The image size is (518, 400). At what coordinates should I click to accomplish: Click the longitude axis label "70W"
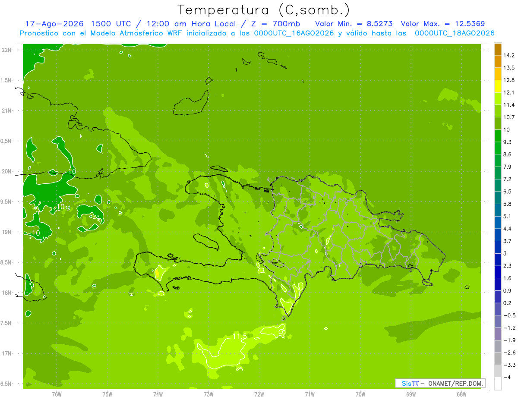point(360,394)
